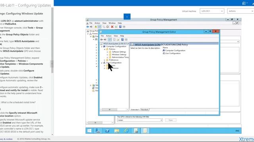
Task: Click the Open button beside the WMI filter
Action: coord(171,120)
